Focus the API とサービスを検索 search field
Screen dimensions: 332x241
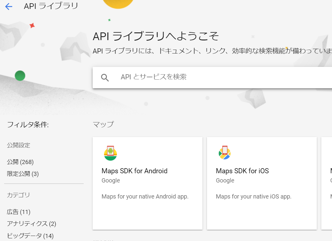click(x=212, y=77)
